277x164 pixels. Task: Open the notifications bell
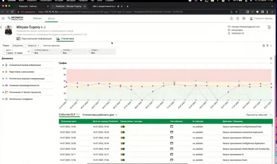(231, 18)
